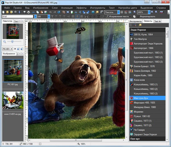The image size is (171, 147).
Task: Close PIC-001 using the X icon
Action: (x=15, y=49)
